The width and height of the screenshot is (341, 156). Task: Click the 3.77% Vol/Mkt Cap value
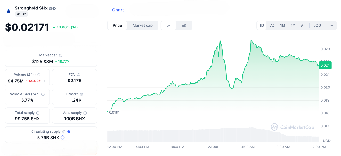(27, 100)
